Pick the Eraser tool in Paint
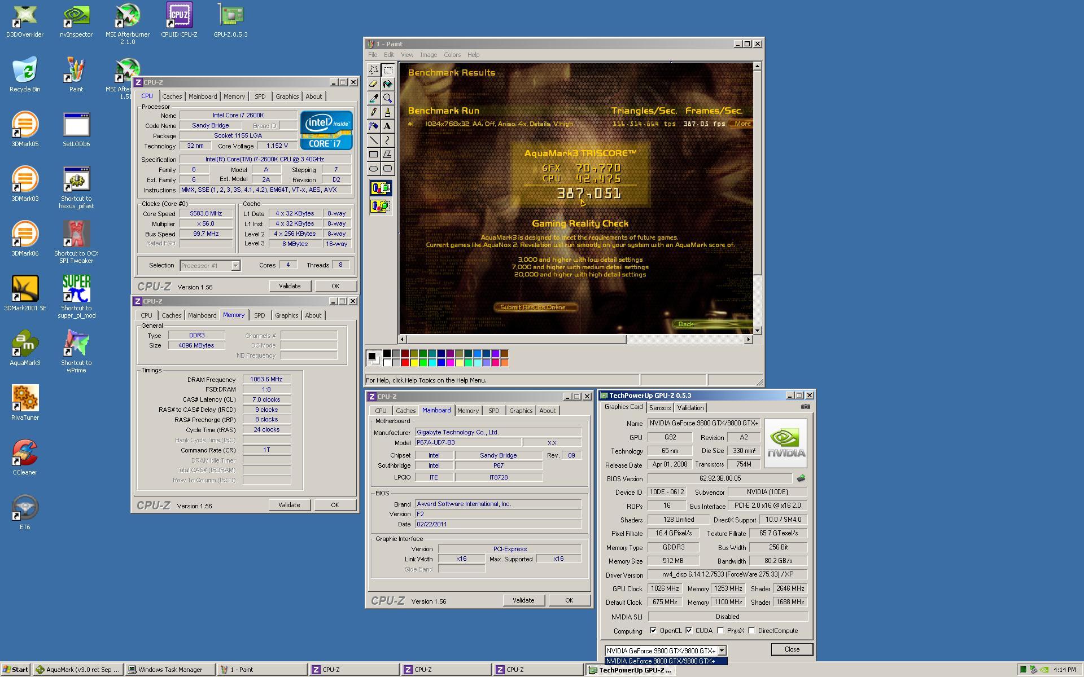This screenshot has width=1084, height=677. 373,84
